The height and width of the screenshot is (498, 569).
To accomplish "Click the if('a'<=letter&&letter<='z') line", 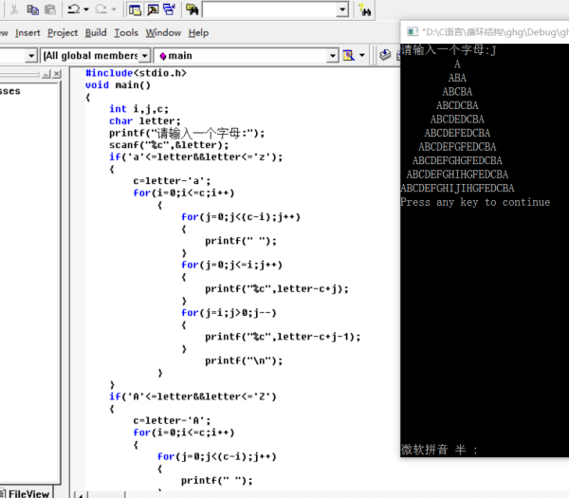I will [x=195, y=157].
